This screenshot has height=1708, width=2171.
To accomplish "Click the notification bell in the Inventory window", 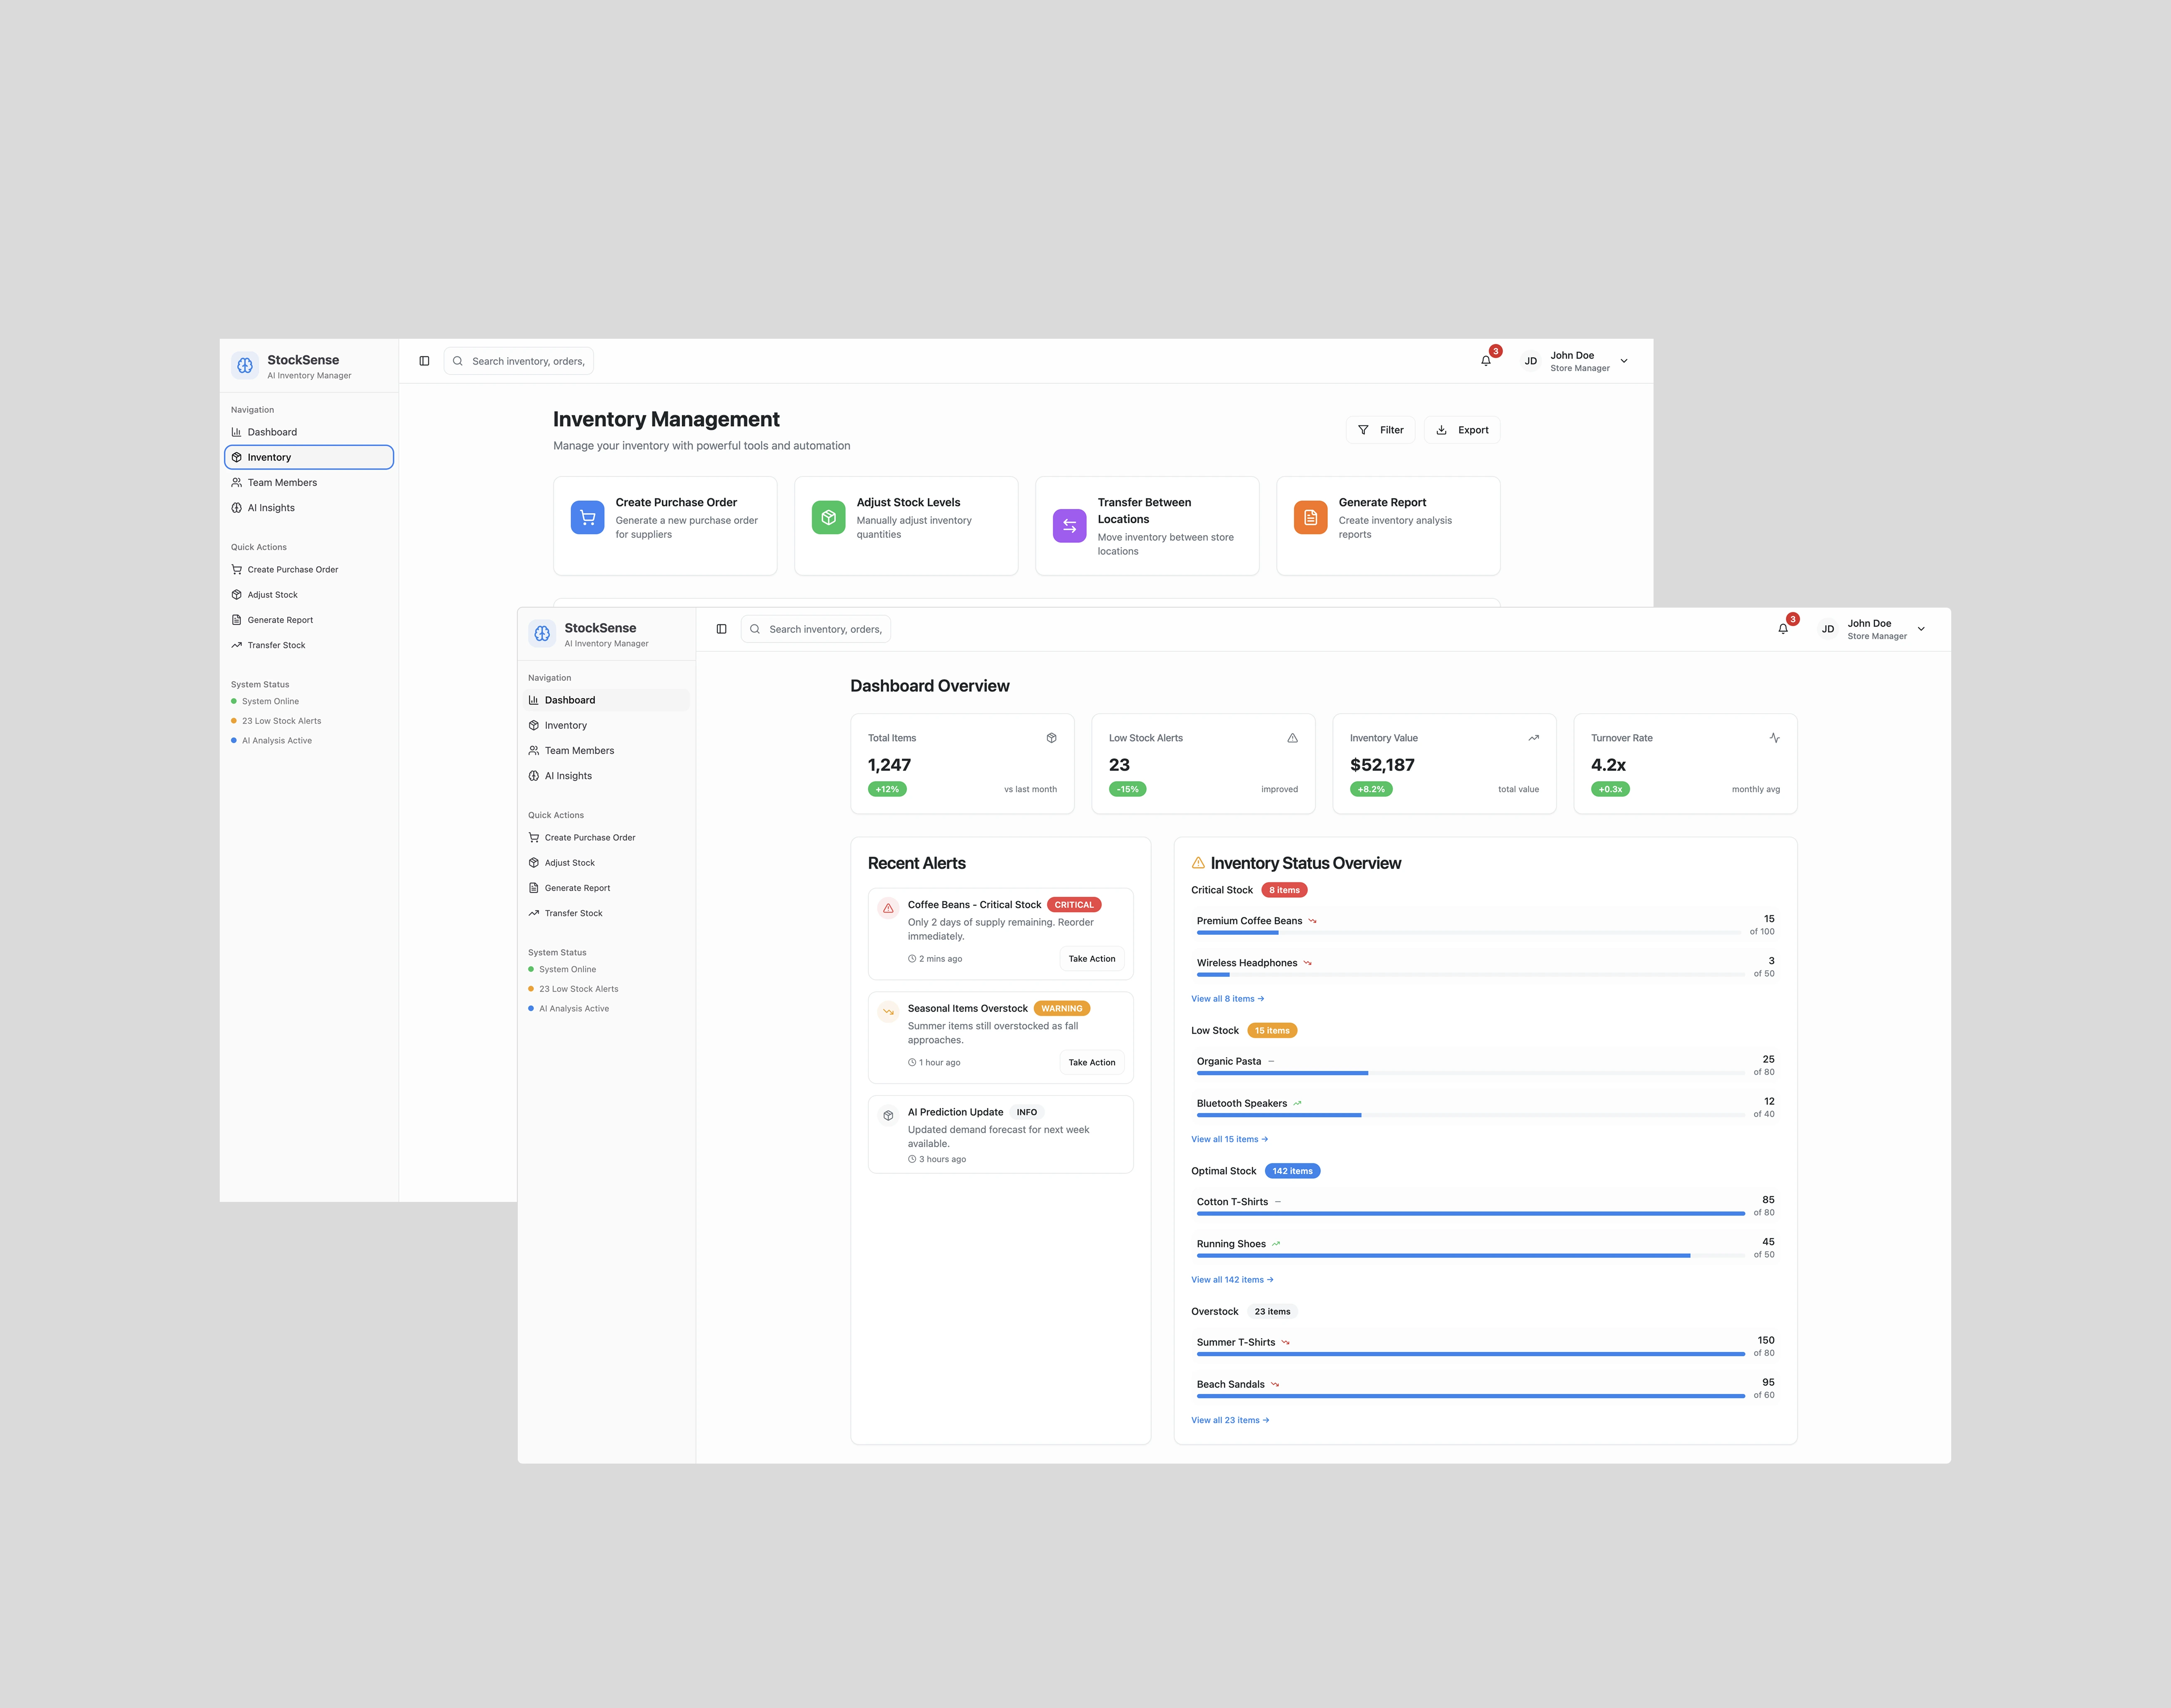I will click(x=1485, y=361).
